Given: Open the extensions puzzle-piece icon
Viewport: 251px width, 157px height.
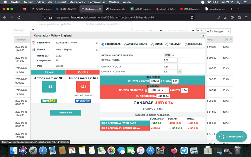Looking at the screenshot, I should tap(239, 17).
